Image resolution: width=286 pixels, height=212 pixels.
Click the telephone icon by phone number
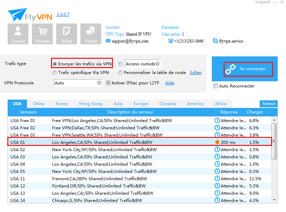click(x=171, y=41)
